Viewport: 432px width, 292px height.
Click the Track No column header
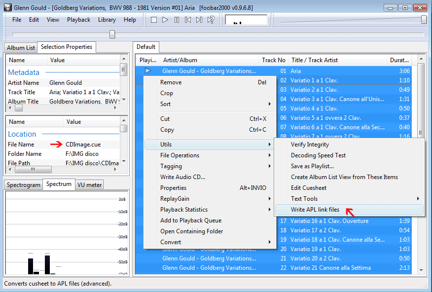coord(273,60)
